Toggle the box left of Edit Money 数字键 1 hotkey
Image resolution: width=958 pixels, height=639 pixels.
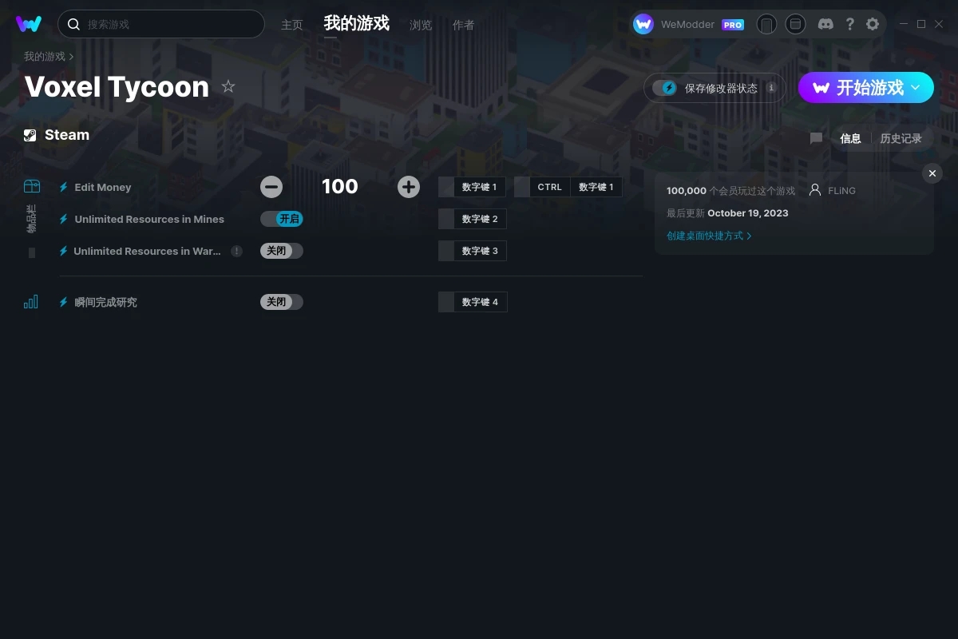[446, 187]
